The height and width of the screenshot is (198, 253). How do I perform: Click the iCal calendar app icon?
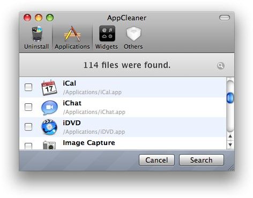[49, 87]
